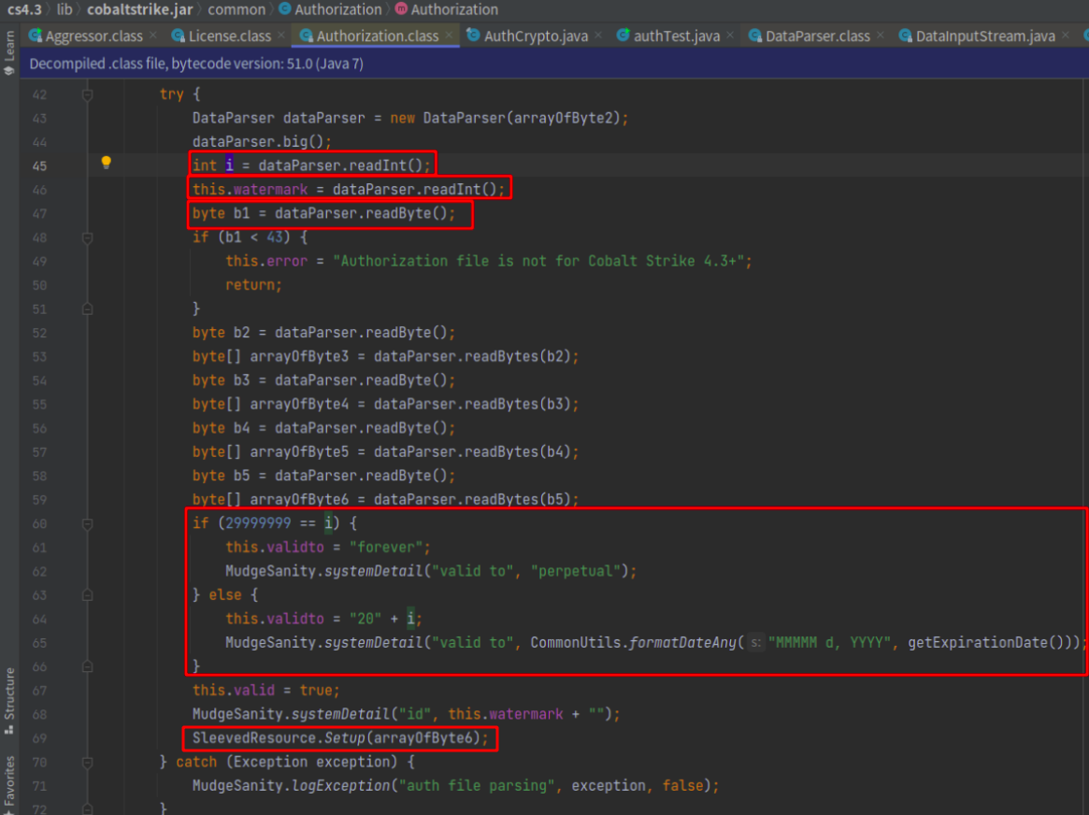Click the yellow lightbulb intention icon
The image size is (1089, 815).
(x=107, y=163)
